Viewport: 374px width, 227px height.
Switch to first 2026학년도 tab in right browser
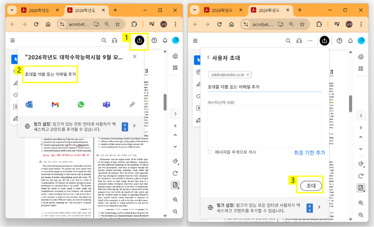click(222, 10)
